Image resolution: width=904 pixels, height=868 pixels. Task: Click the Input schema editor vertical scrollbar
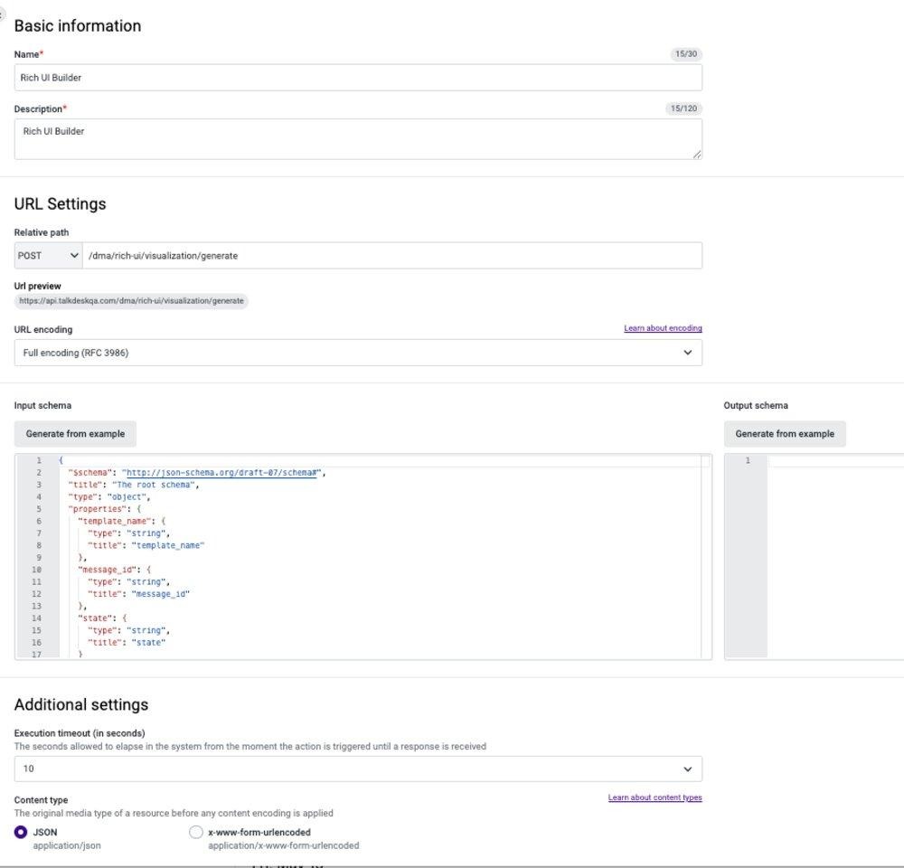[x=706, y=556]
